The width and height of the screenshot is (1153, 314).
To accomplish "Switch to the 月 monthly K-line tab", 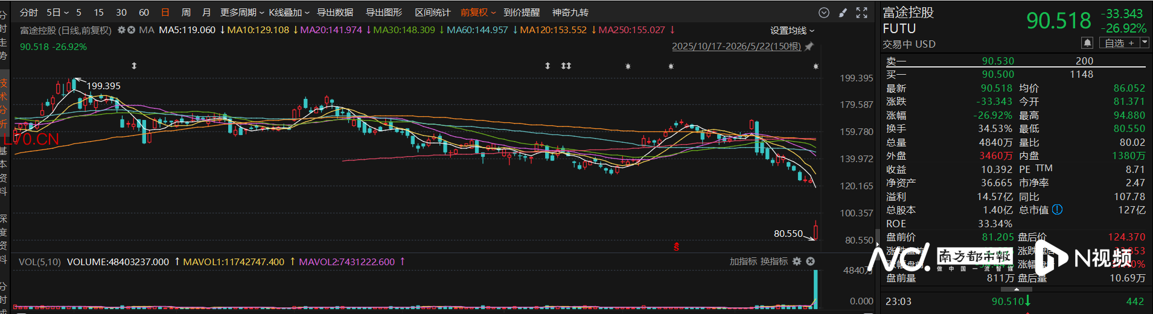I will click(x=206, y=12).
